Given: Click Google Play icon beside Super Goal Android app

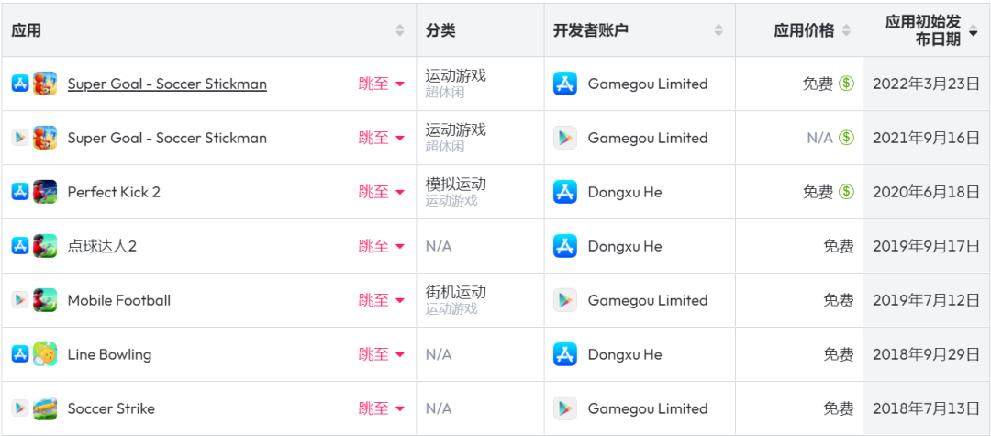Looking at the screenshot, I should 20,138.
